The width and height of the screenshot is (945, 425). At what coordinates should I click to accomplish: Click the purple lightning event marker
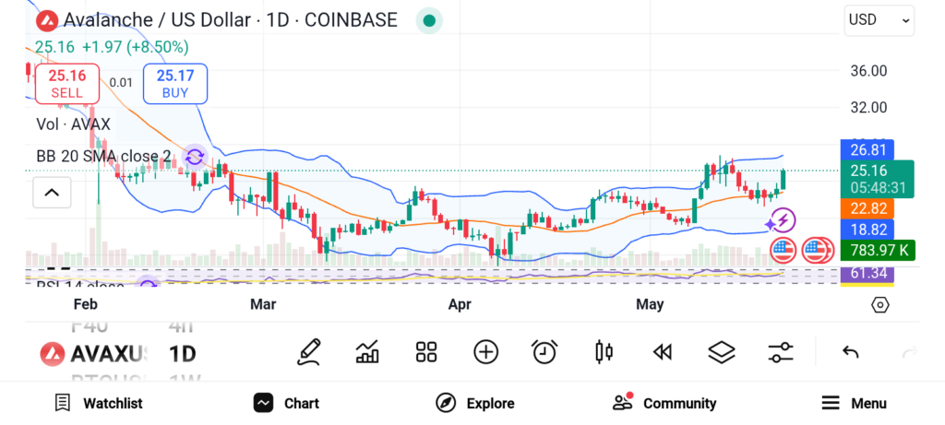[x=782, y=220]
